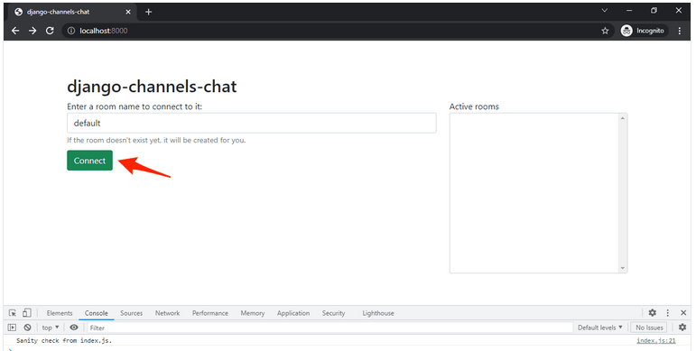This screenshot has height=351, width=696.
Task: Open the DevTools customize three-dot menu
Action: click(668, 313)
